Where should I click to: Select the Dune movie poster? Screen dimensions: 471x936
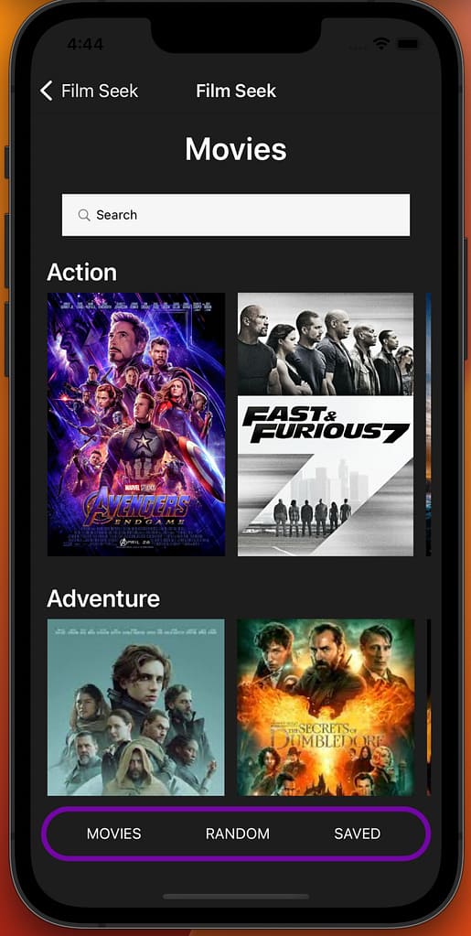click(x=136, y=707)
